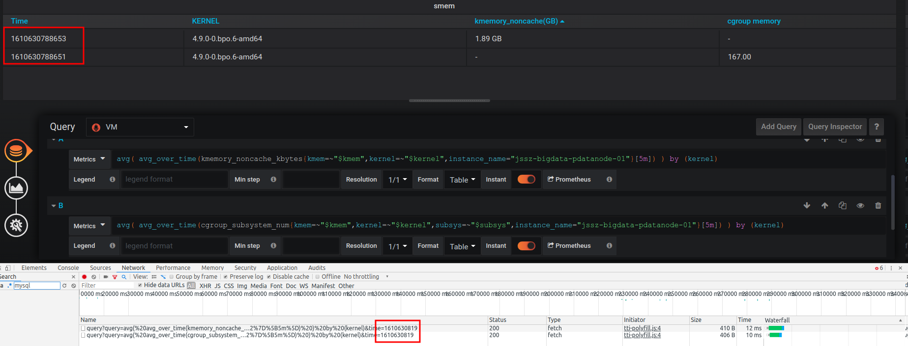Image resolution: width=908 pixels, height=346 pixels.
Task: Click the refresh search icon beside mysql
Action: point(64,286)
